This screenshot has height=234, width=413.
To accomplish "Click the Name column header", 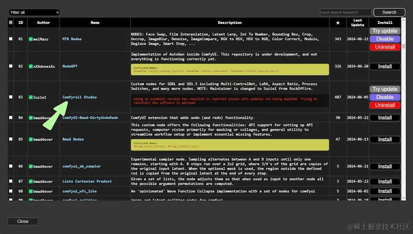I will point(95,23).
